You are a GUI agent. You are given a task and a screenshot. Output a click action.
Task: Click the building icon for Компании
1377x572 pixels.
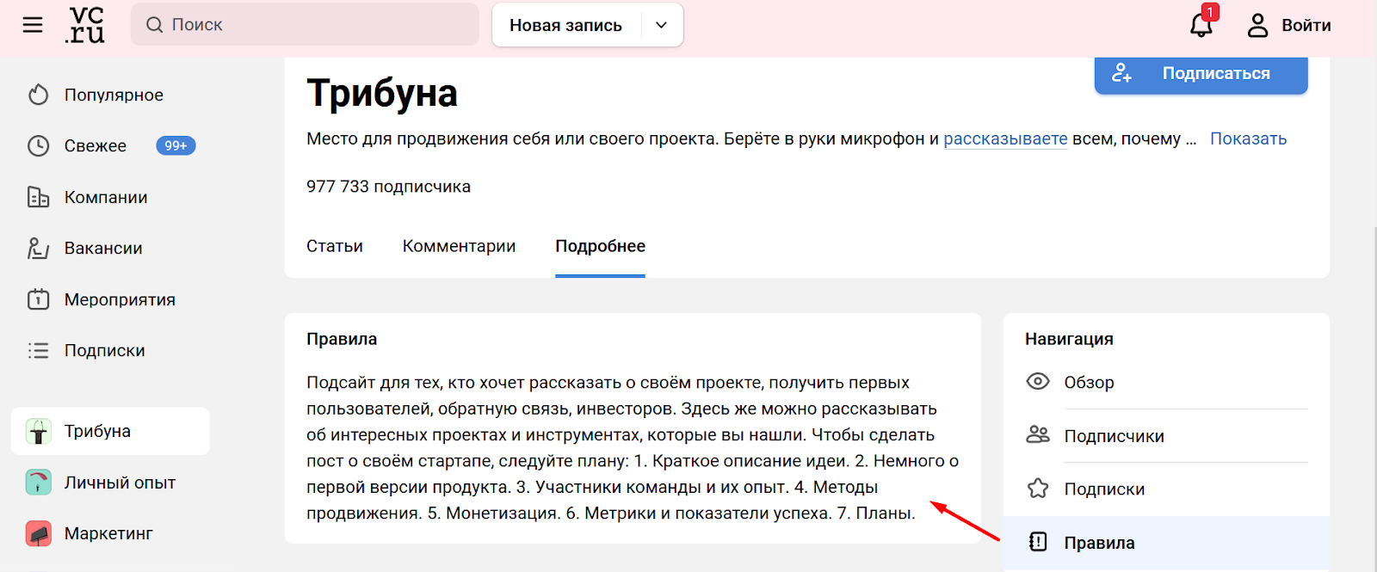pyautogui.click(x=38, y=197)
